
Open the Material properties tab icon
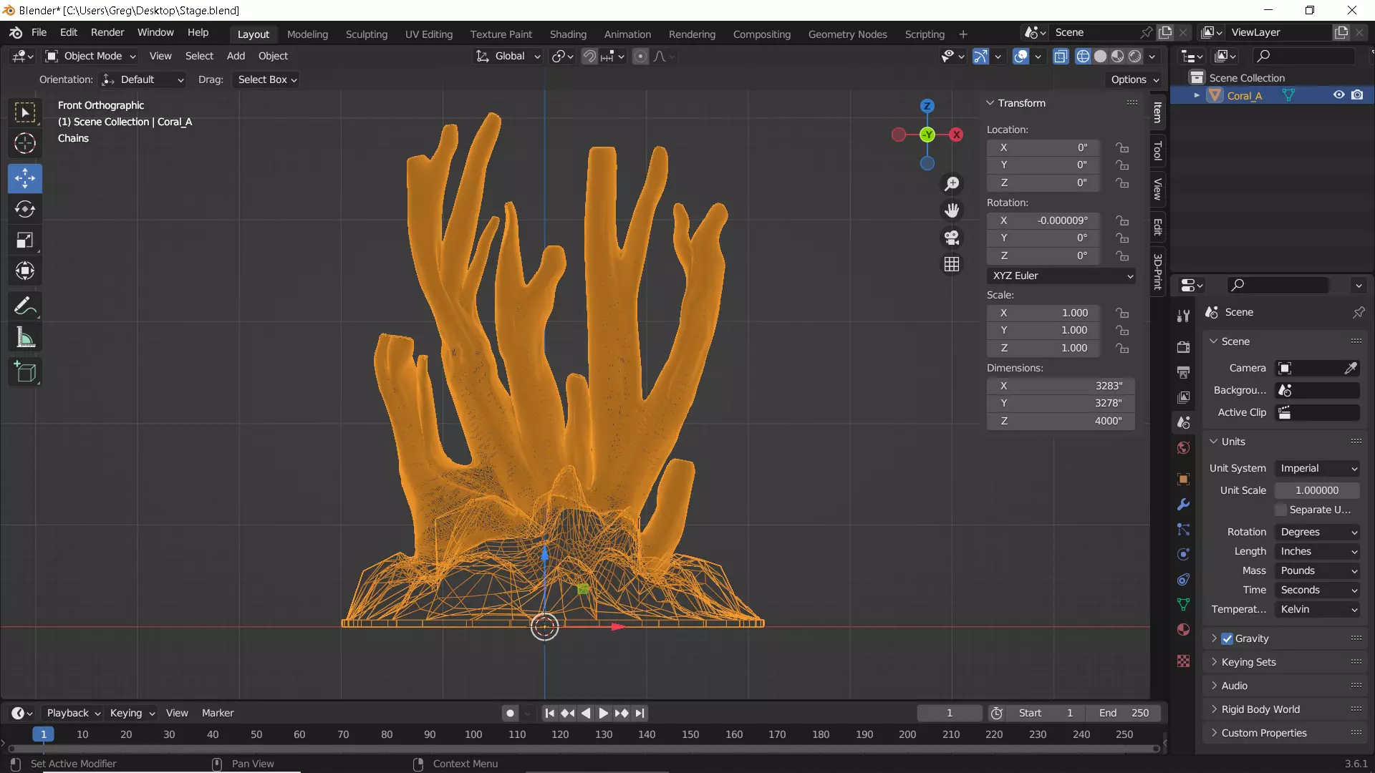point(1183,630)
